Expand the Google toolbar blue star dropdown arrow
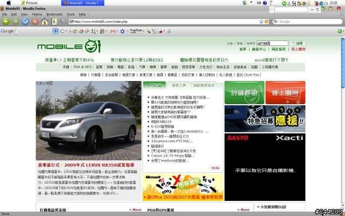Screen dimensions: 345x216 [128, 31]
